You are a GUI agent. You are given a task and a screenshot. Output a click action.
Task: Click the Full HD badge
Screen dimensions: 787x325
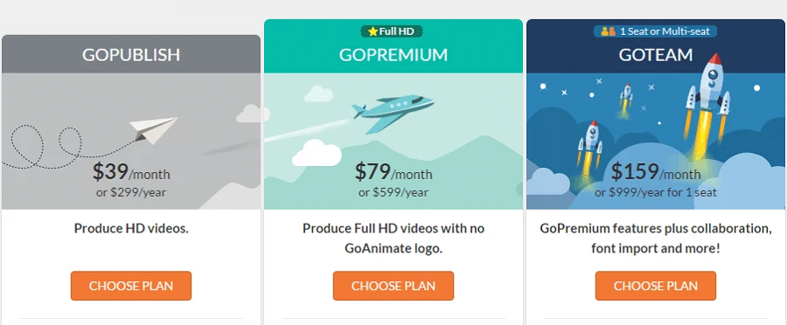tap(392, 31)
